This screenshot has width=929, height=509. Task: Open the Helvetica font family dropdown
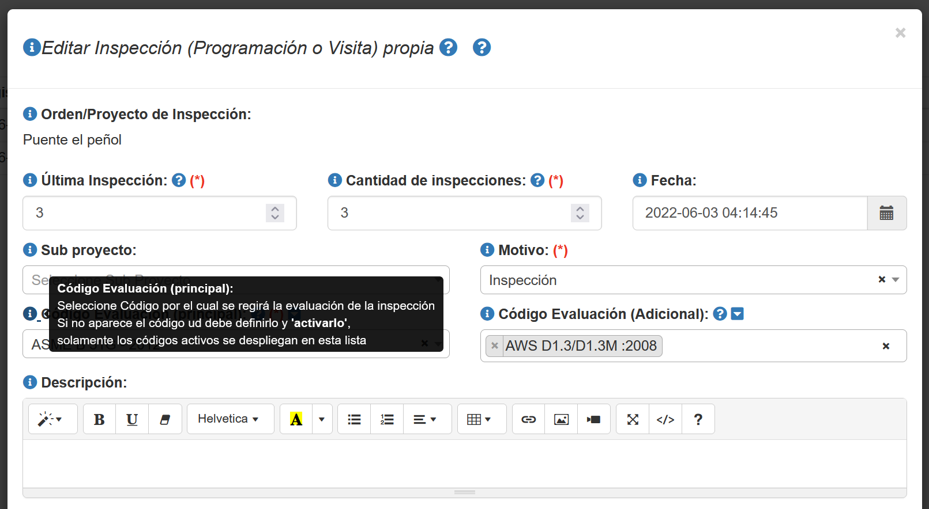[230, 419]
